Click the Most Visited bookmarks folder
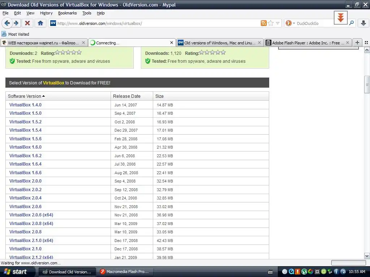This screenshot has width=370, height=277. coord(15,34)
